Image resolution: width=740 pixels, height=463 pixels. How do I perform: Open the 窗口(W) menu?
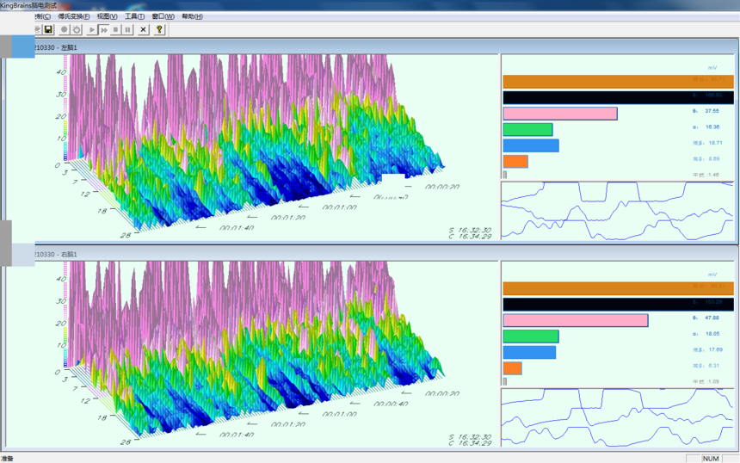click(163, 16)
